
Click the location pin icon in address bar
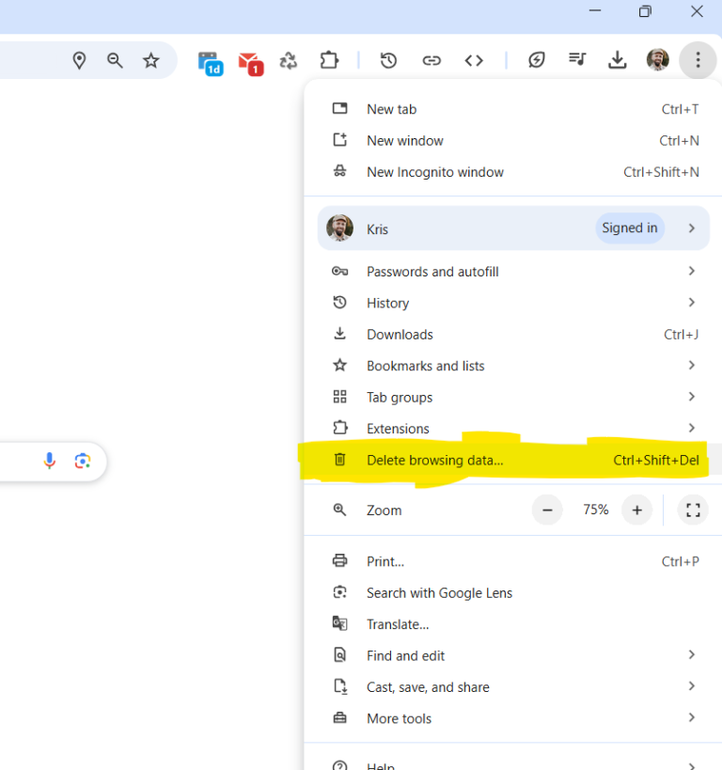(79, 60)
